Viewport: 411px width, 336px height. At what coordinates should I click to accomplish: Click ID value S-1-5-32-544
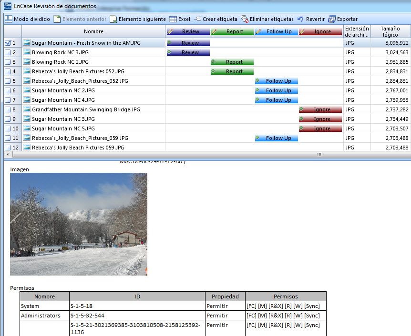(x=87, y=316)
